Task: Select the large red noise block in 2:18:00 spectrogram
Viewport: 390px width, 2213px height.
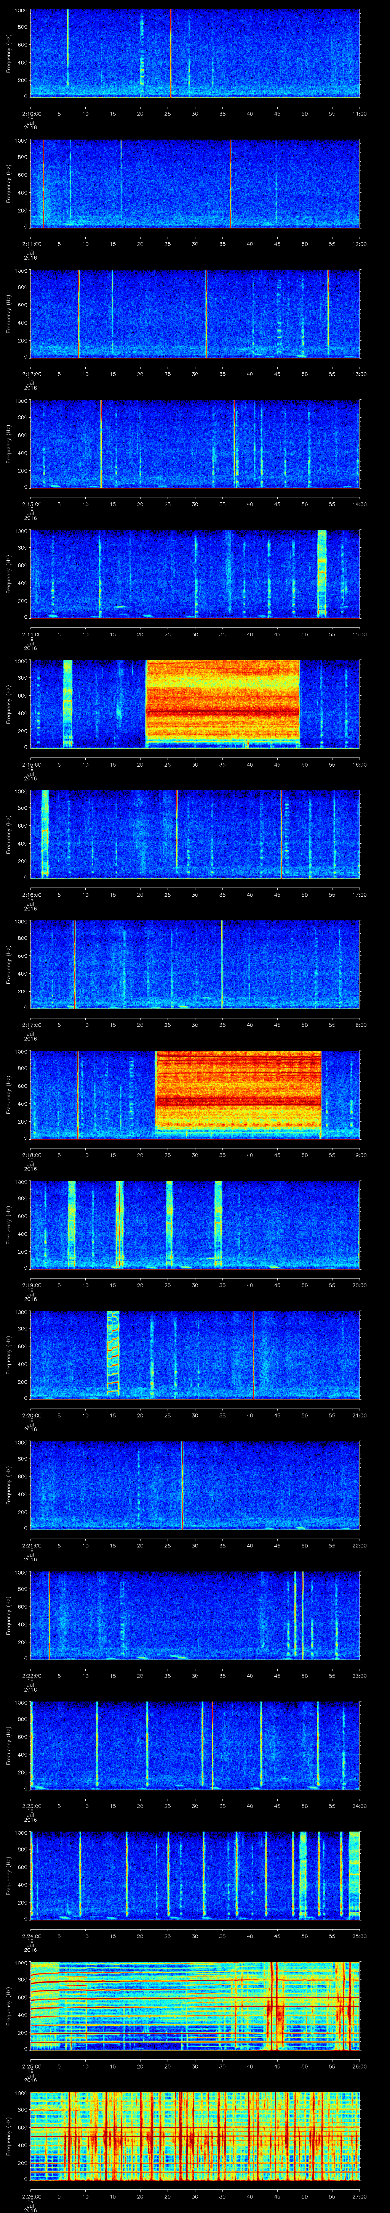Action: tap(238, 1089)
